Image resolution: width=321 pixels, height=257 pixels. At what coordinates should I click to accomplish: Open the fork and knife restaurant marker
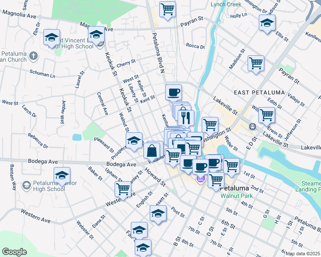(186, 117)
